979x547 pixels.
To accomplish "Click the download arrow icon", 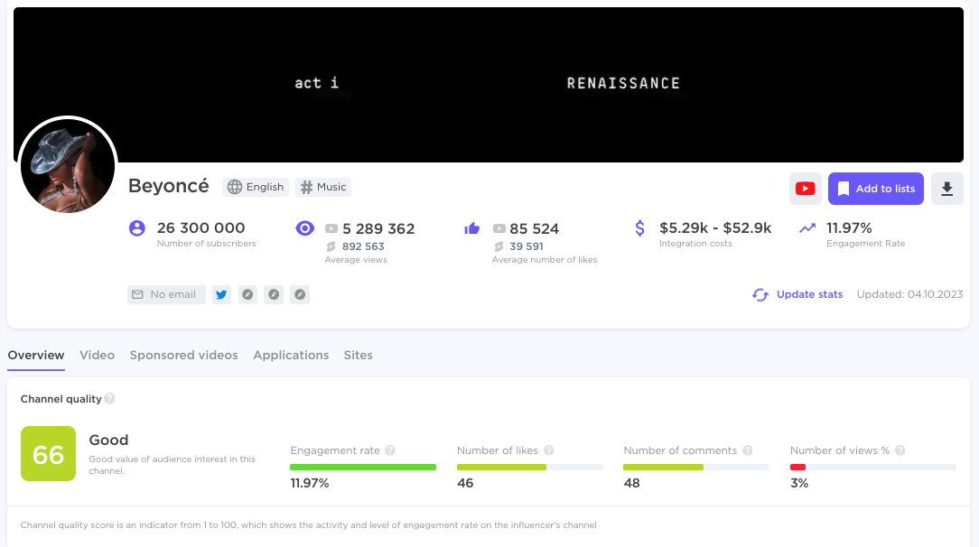I will pyautogui.click(x=946, y=189).
